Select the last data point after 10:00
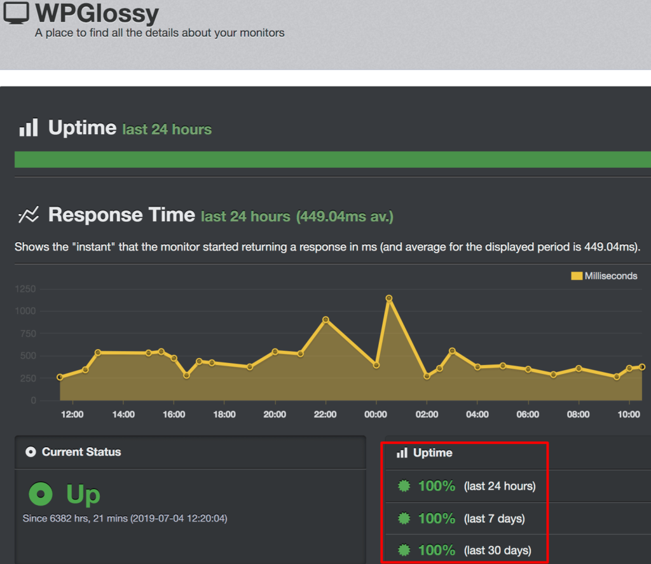This screenshot has width=651, height=564. pyautogui.click(x=642, y=367)
